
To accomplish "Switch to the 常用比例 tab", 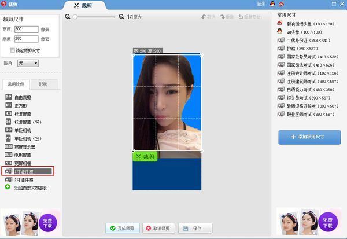I will point(15,84).
